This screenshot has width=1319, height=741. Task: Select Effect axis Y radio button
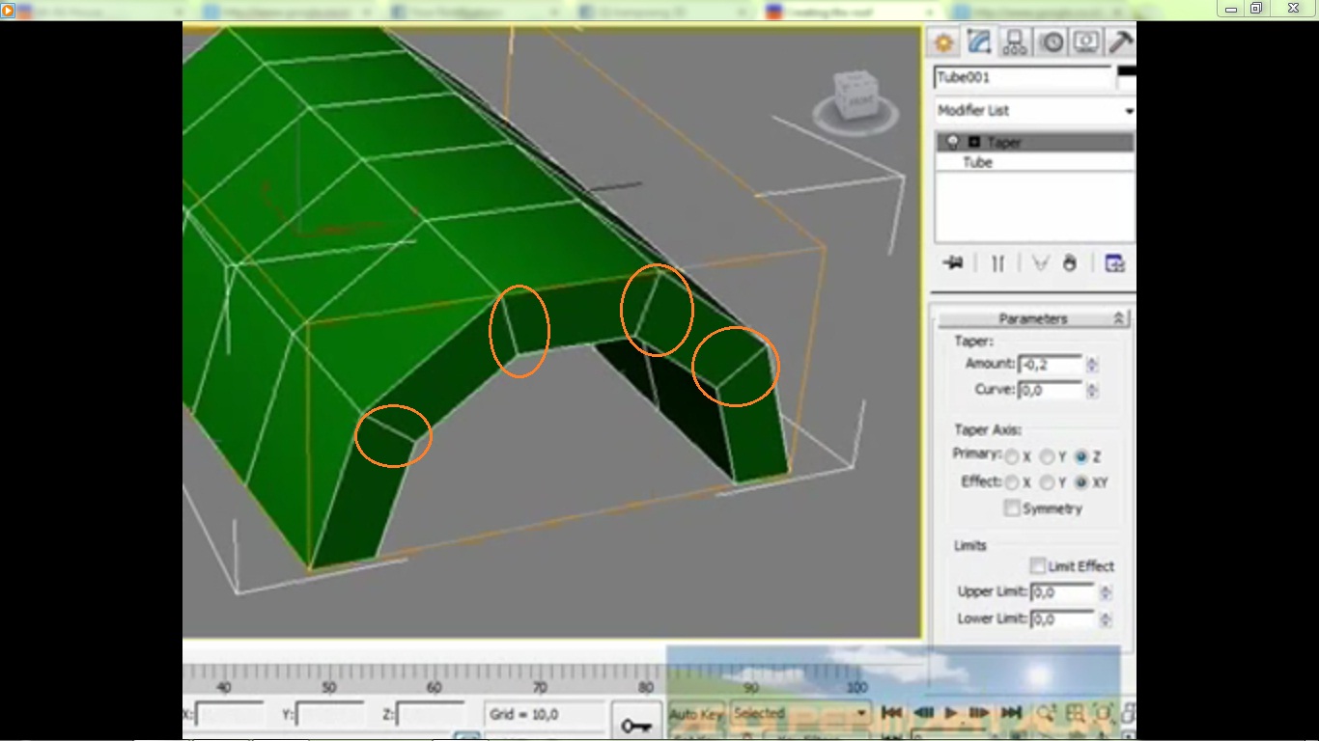tap(1047, 482)
